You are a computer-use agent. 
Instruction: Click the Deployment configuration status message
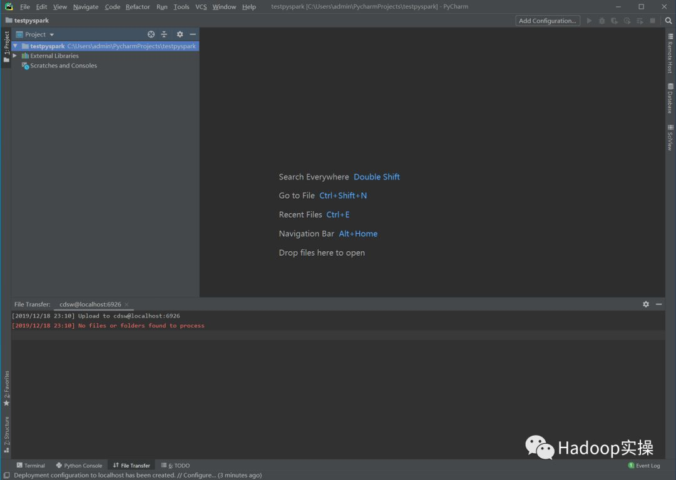tap(138, 475)
